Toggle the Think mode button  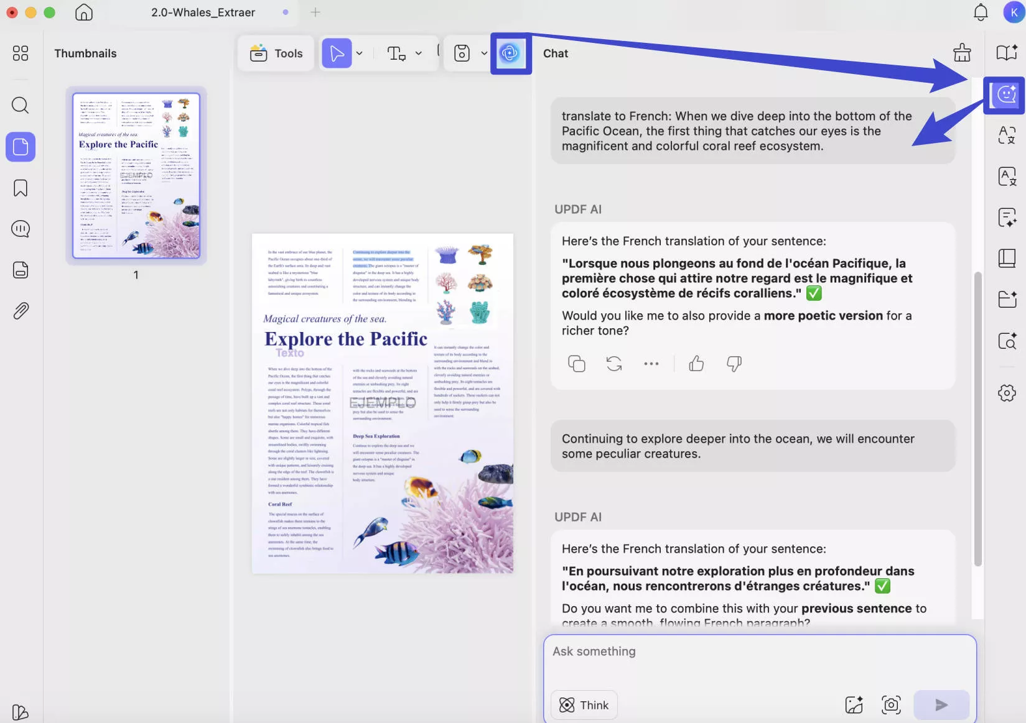(x=584, y=705)
